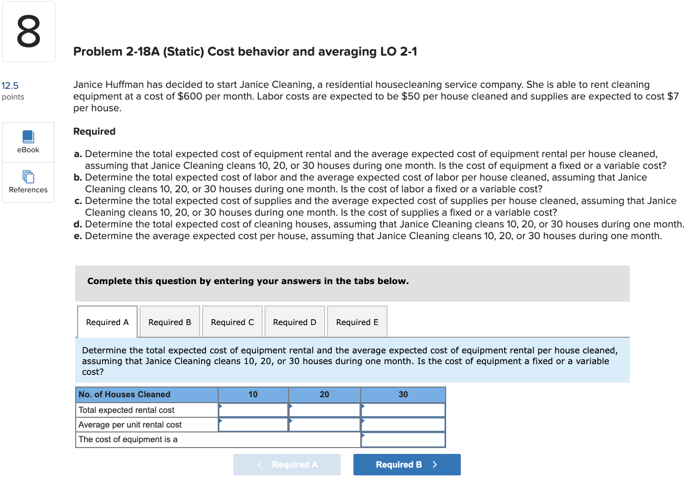Open the Required D tab
This screenshot has width=700, height=491.
tap(294, 322)
